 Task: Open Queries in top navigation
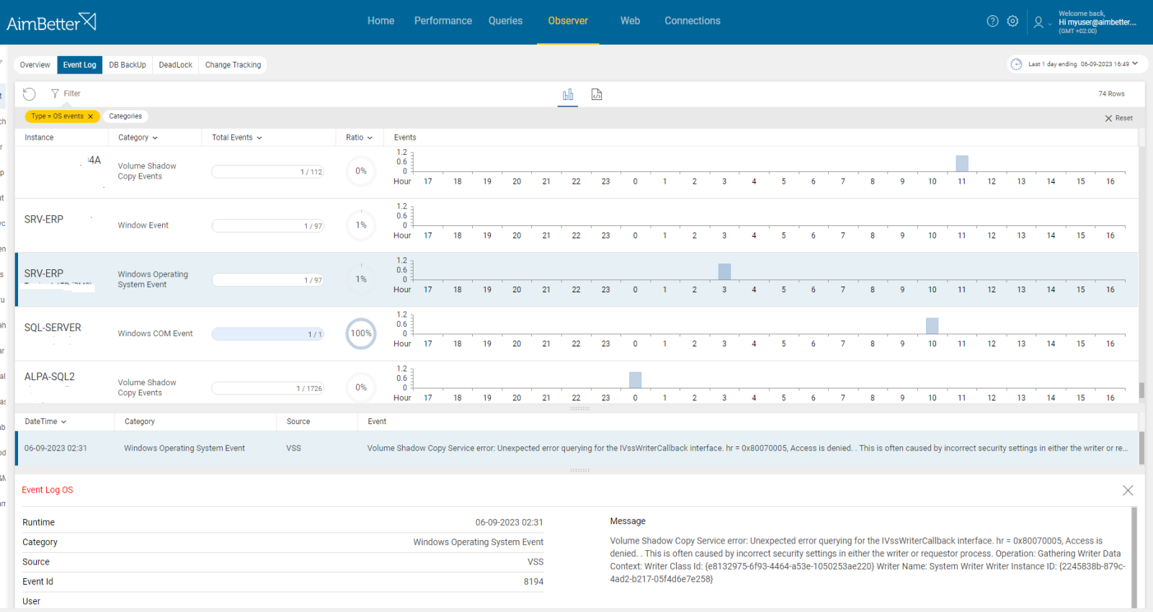pyautogui.click(x=505, y=21)
